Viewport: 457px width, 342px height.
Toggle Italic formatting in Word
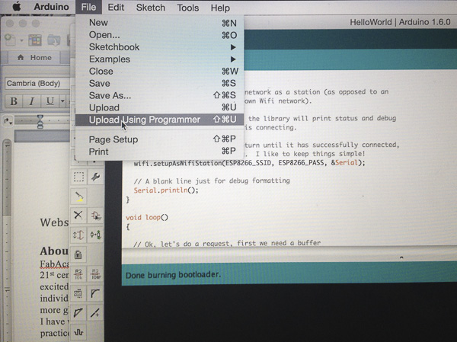click(32, 101)
